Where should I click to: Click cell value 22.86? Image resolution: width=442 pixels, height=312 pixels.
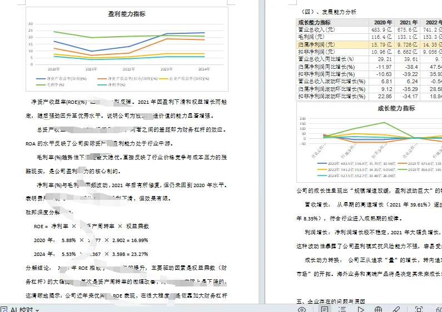(x=381, y=97)
